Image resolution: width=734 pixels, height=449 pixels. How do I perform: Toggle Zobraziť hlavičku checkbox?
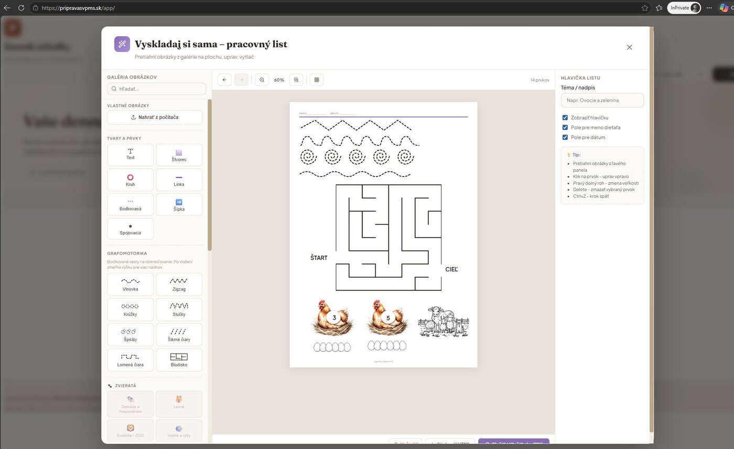coord(565,117)
